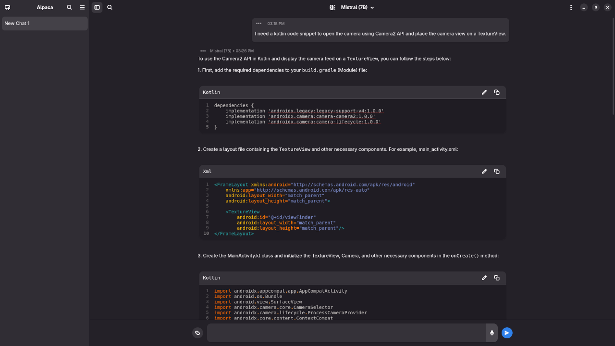615x346 pixels.
Task: Start a new chat with top-left icon
Action: (7, 7)
